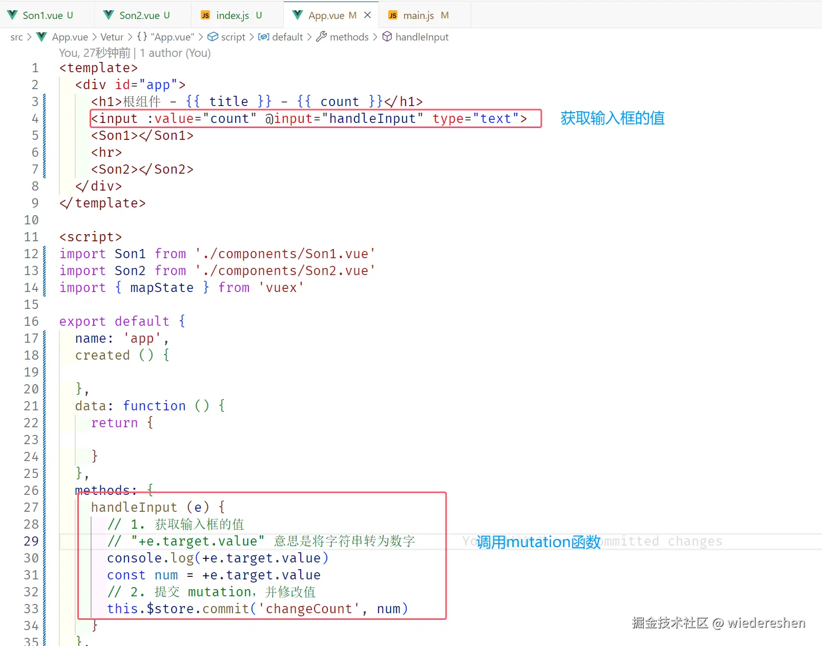Screen dimensions: 822x646
Task: Click the src breadcrumb
Action: click(x=16, y=37)
